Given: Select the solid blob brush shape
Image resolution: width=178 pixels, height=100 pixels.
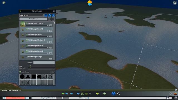Looking at the screenshot, I should coord(39,77).
